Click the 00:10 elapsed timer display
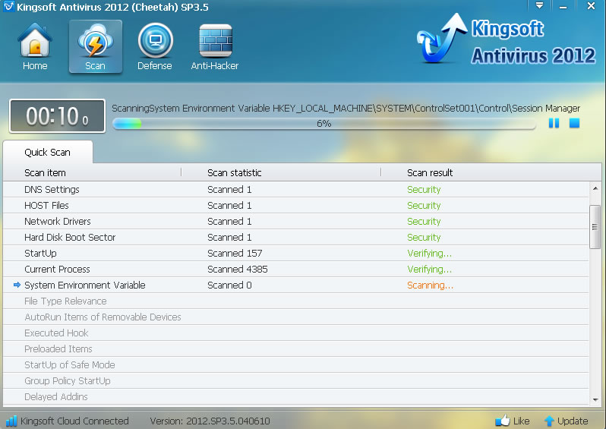606x429 pixels. click(57, 116)
